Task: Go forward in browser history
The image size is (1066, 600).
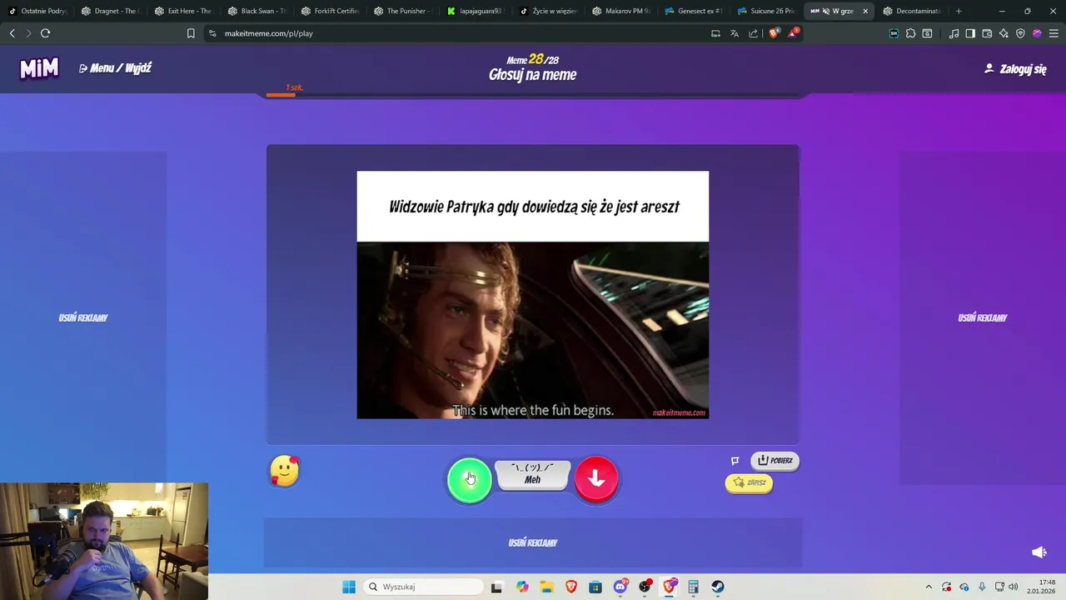Action: point(28,33)
